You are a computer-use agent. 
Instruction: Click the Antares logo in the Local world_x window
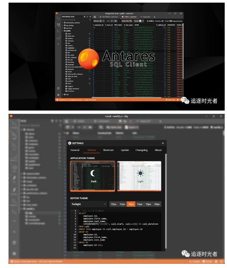pos(11,116)
